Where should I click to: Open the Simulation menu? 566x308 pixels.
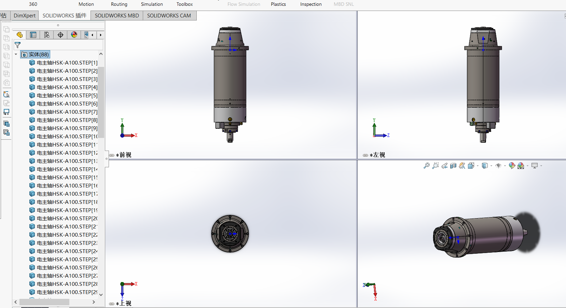click(x=152, y=4)
